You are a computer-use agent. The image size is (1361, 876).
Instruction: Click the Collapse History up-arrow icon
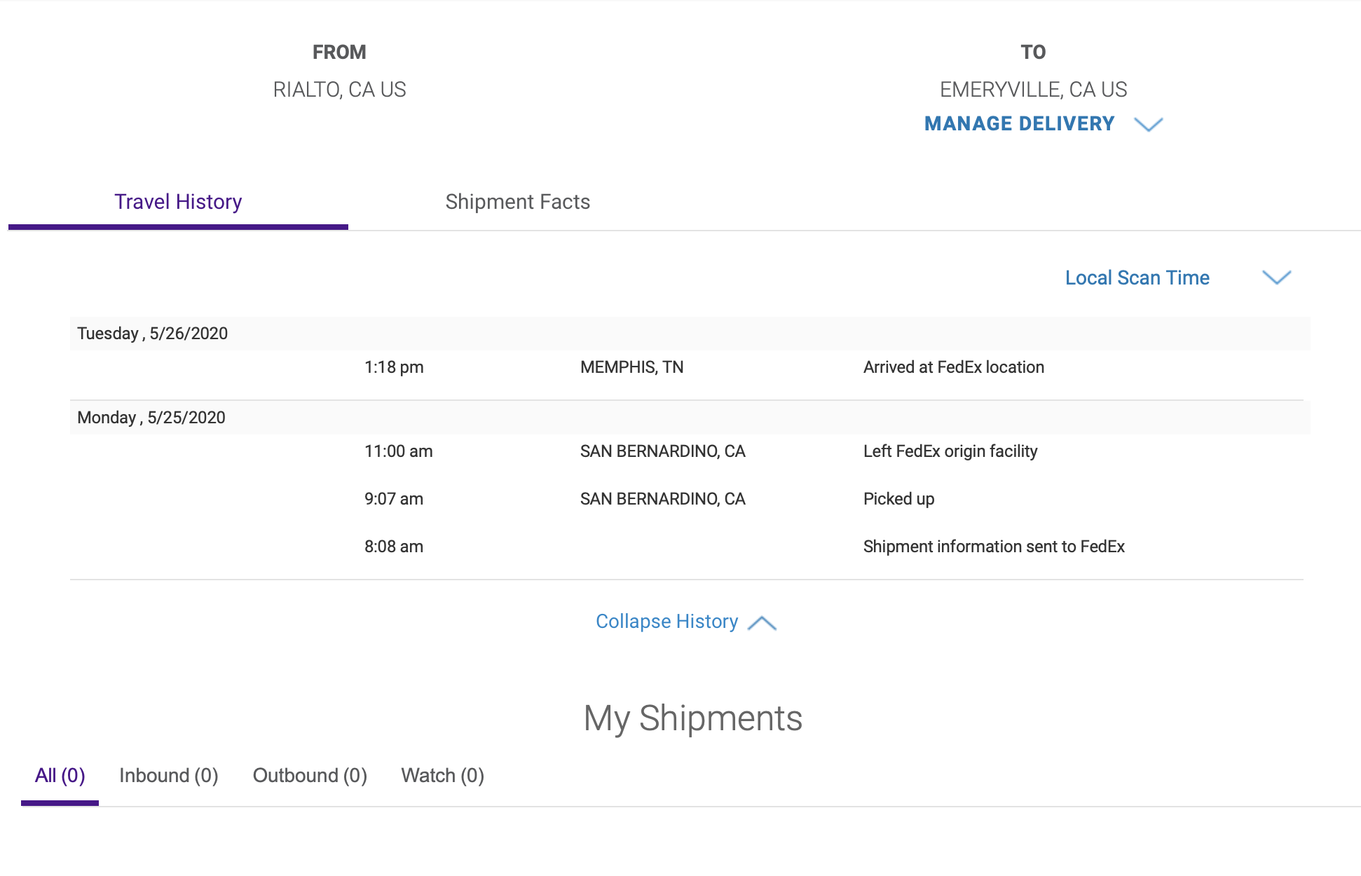762,623
